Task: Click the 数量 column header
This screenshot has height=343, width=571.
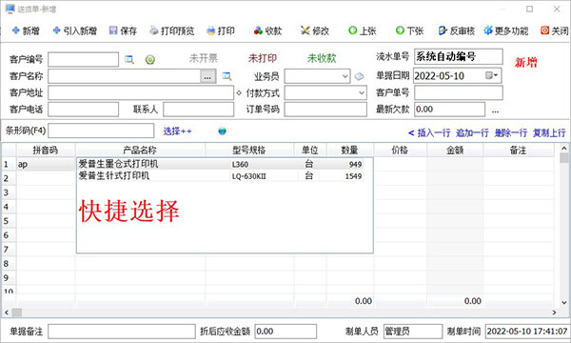Action: coord(350,151)
